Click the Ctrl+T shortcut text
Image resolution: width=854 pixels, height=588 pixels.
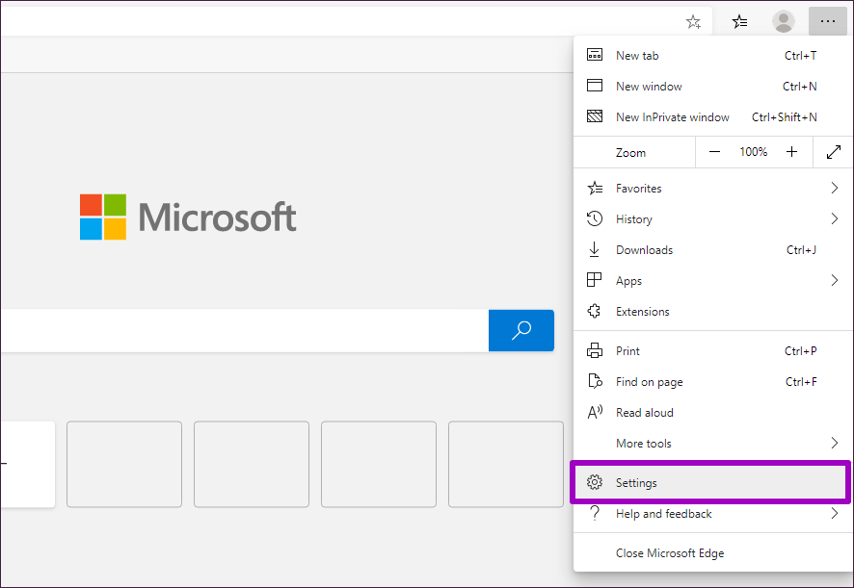point(800,55)
